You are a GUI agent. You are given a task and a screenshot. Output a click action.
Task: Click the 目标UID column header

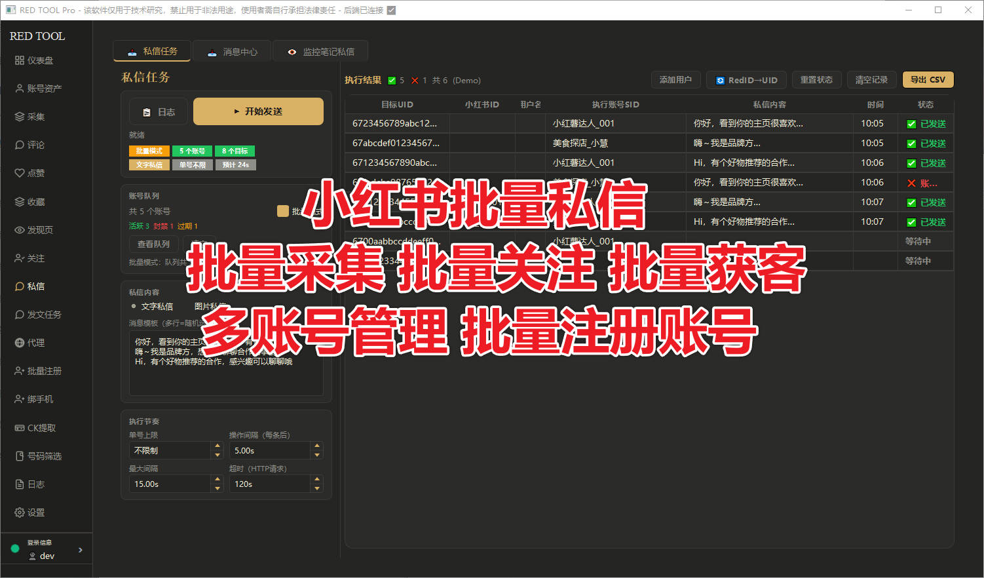pyautogui.click(x=398, y=104)
